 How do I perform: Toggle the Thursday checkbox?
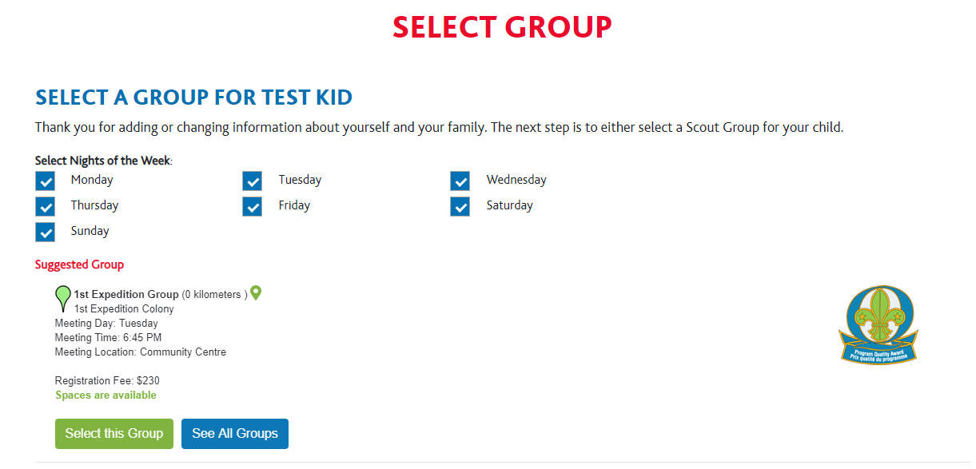[x=46, y=207]
